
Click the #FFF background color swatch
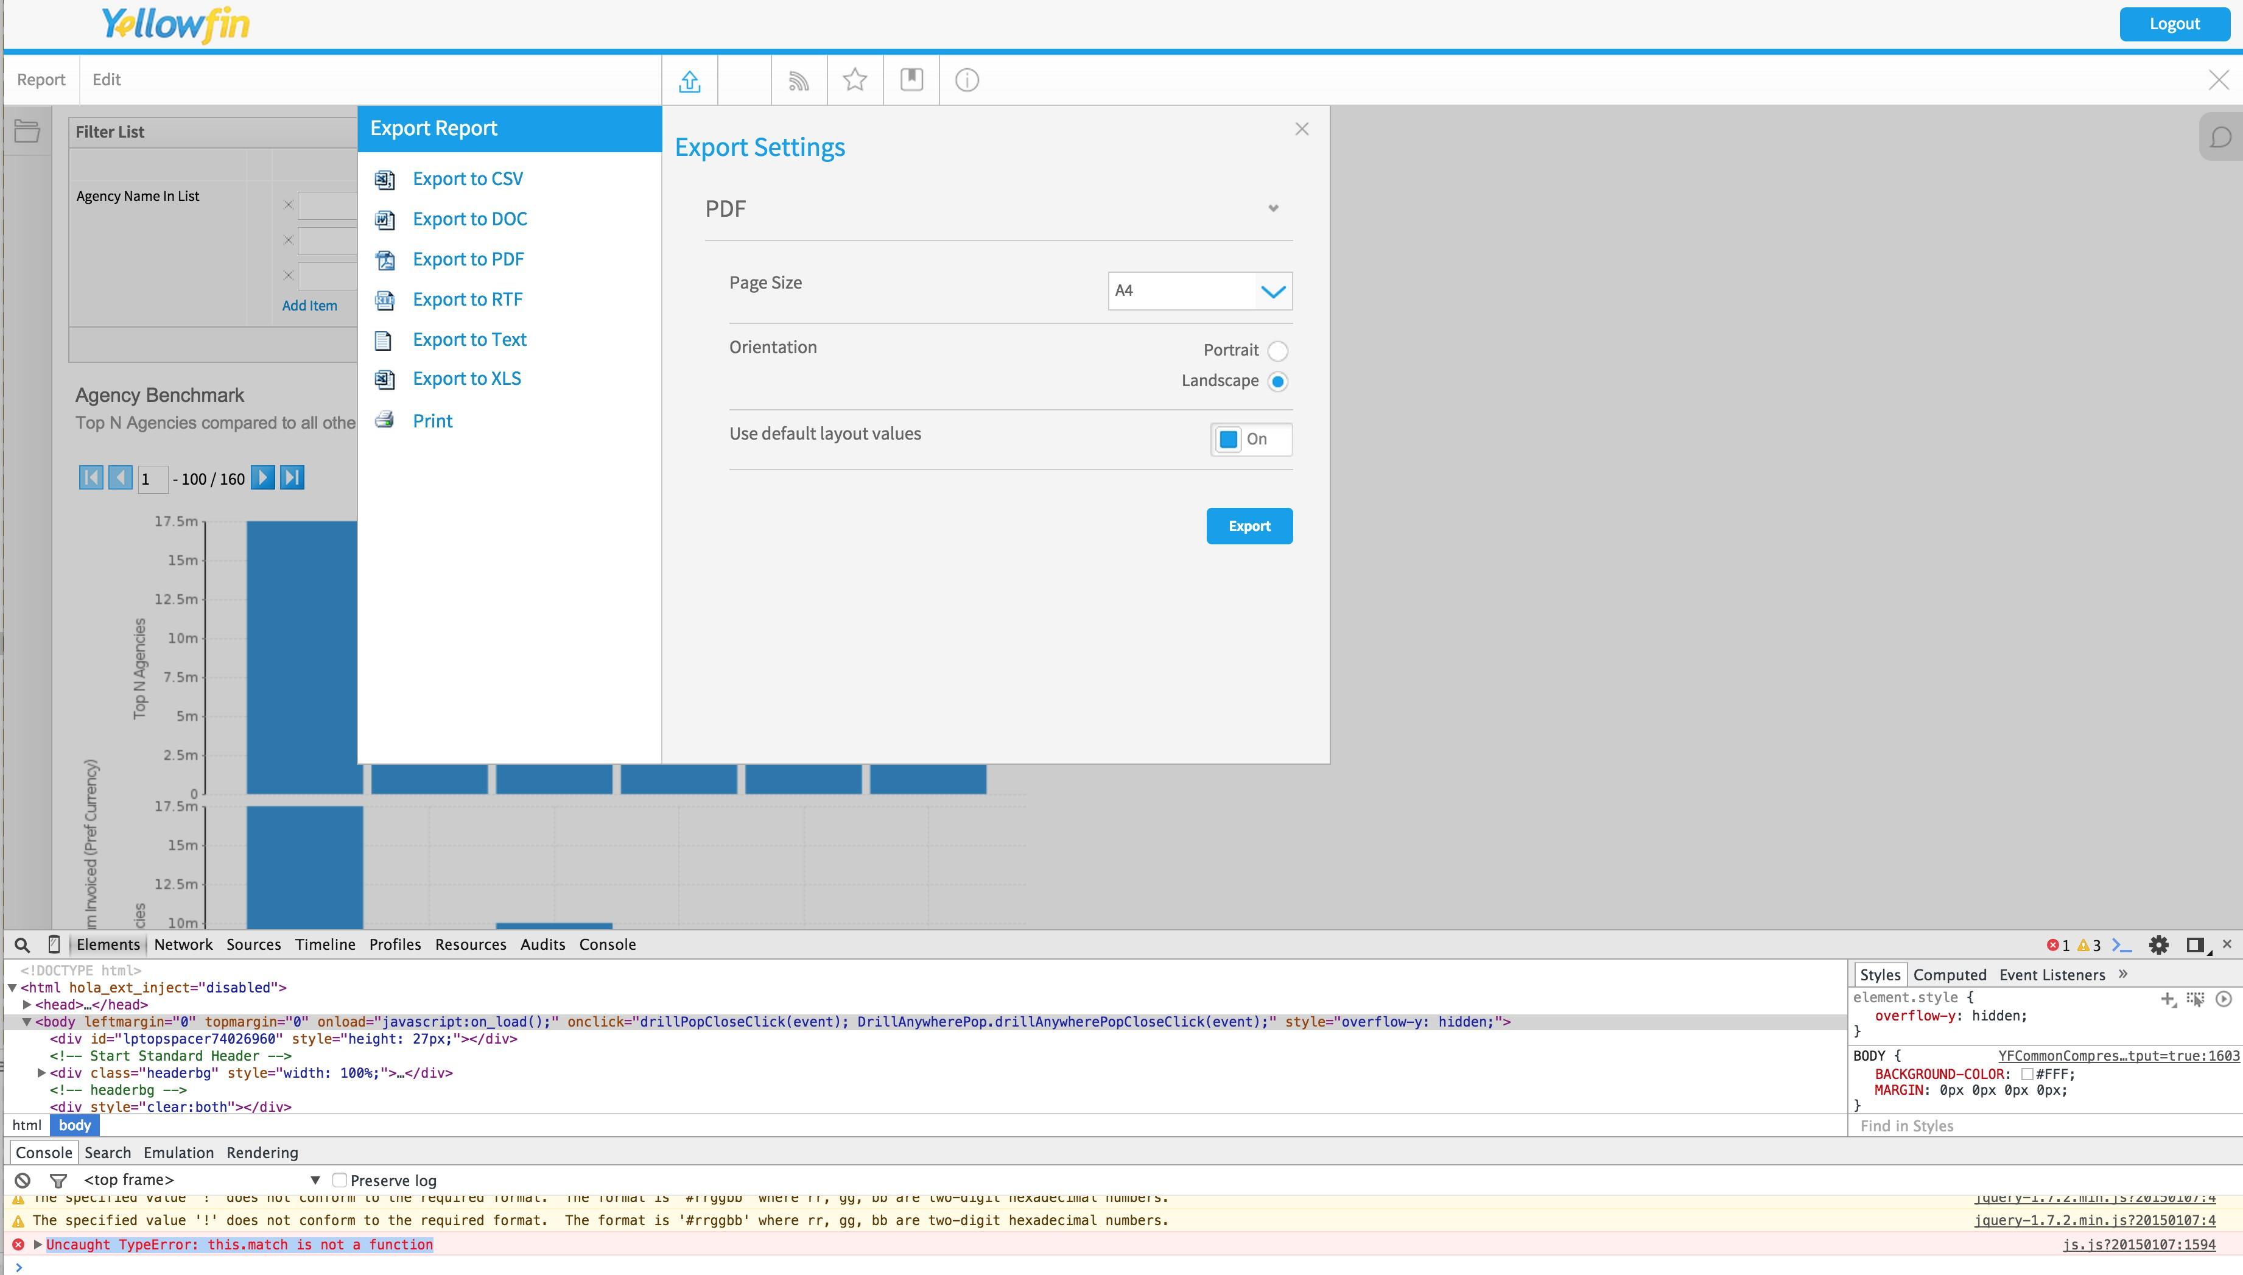(2027, 1073)
